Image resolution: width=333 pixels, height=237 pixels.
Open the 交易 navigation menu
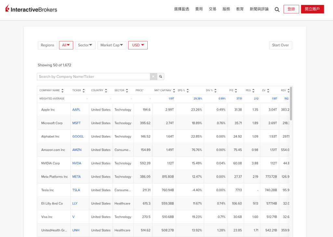pyautogui.click(x=212, y=9)
